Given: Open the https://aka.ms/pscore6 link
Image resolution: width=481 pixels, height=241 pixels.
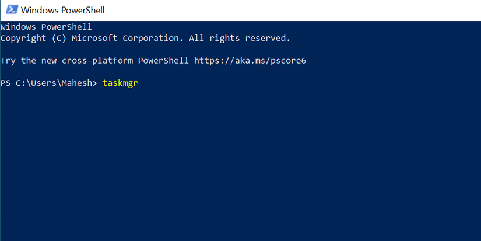Looking at the screenshot, I should coord(250,61).
